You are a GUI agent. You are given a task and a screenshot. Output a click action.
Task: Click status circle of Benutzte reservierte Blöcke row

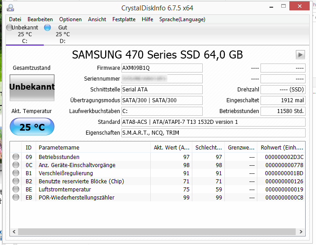coord(16,181)
